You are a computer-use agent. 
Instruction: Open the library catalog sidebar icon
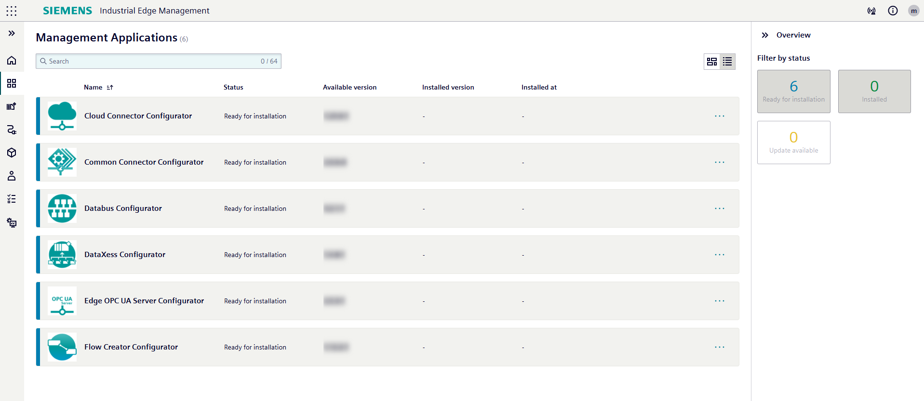(12, 106)
